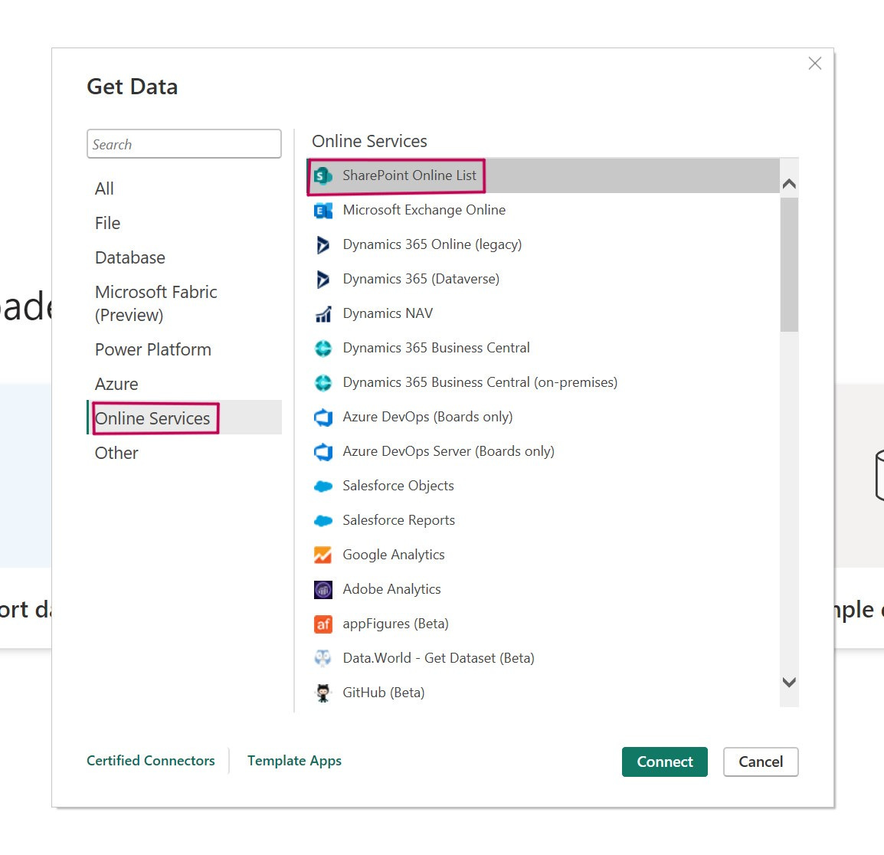Click the Dynamics 365 (Dataverse) icon
This screenshot has width=884, height=855.
click(x=323, y=279)
